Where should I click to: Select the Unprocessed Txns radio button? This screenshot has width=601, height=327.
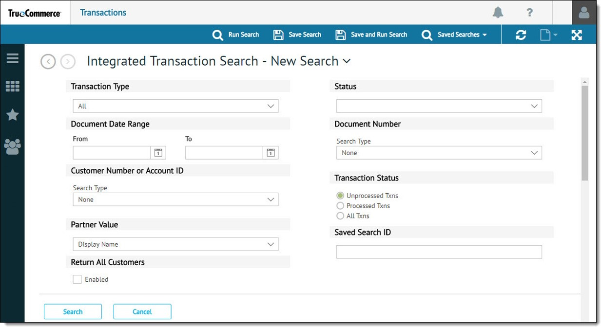point(340,196)
